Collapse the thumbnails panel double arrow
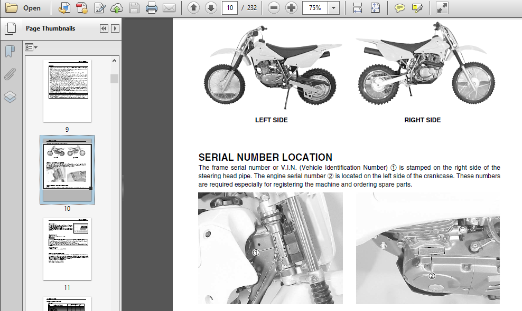 click(104, 28)
